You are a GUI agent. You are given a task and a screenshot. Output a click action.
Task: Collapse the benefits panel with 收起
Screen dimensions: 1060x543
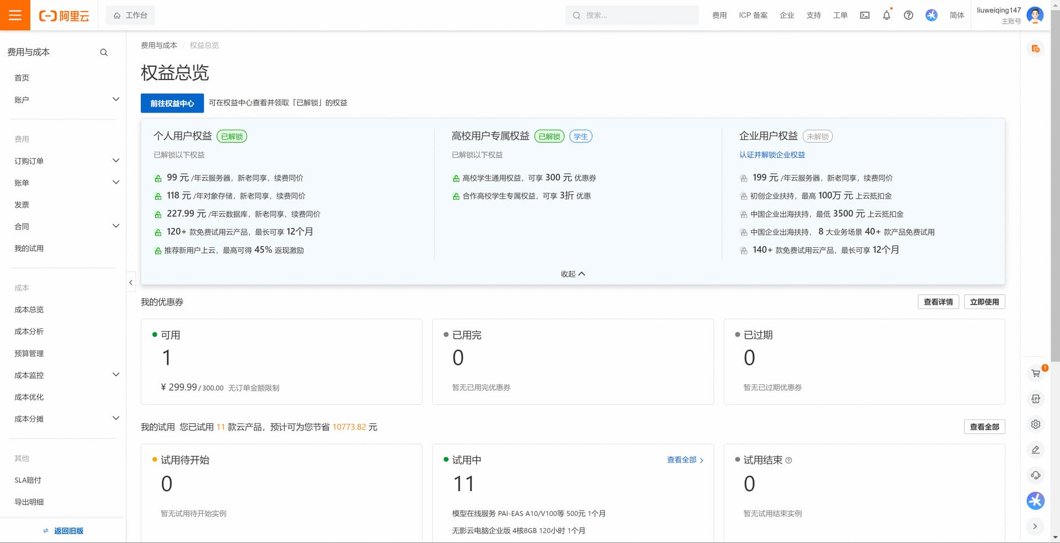coord(573,274)
